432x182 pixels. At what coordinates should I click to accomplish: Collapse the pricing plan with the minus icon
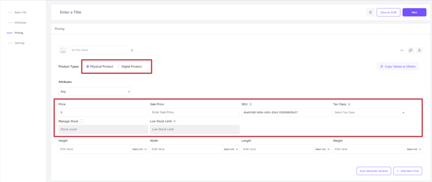click(x=402, y=50)
